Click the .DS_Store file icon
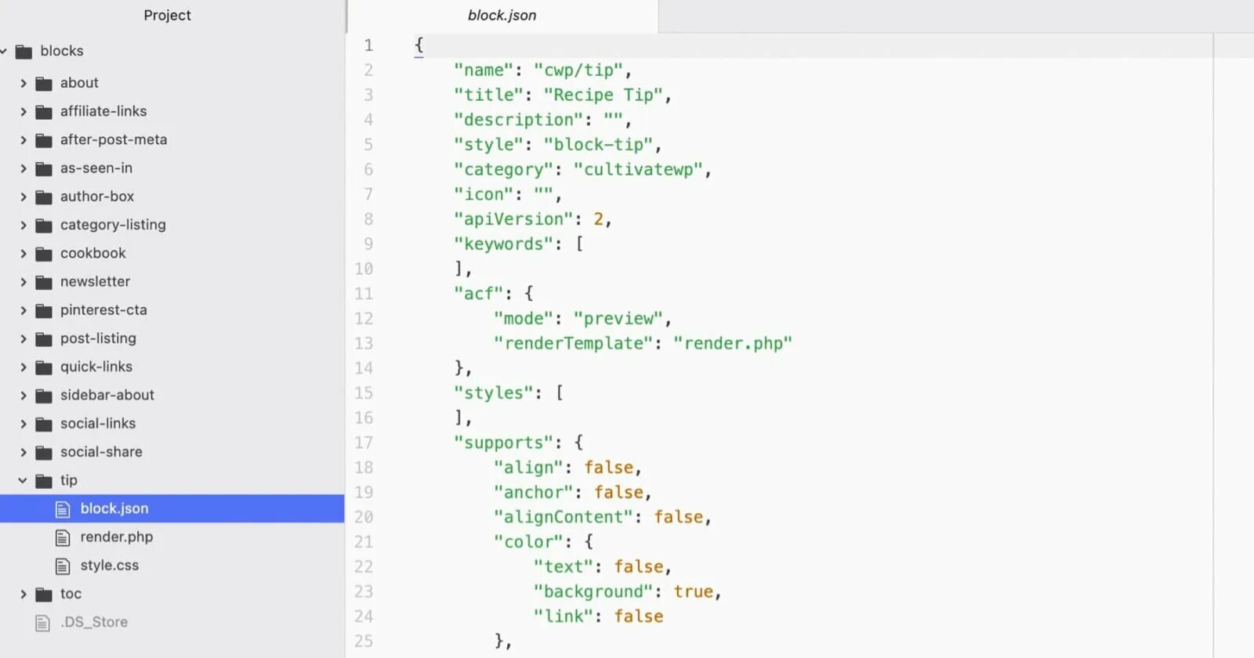 [x=42, y=623]
